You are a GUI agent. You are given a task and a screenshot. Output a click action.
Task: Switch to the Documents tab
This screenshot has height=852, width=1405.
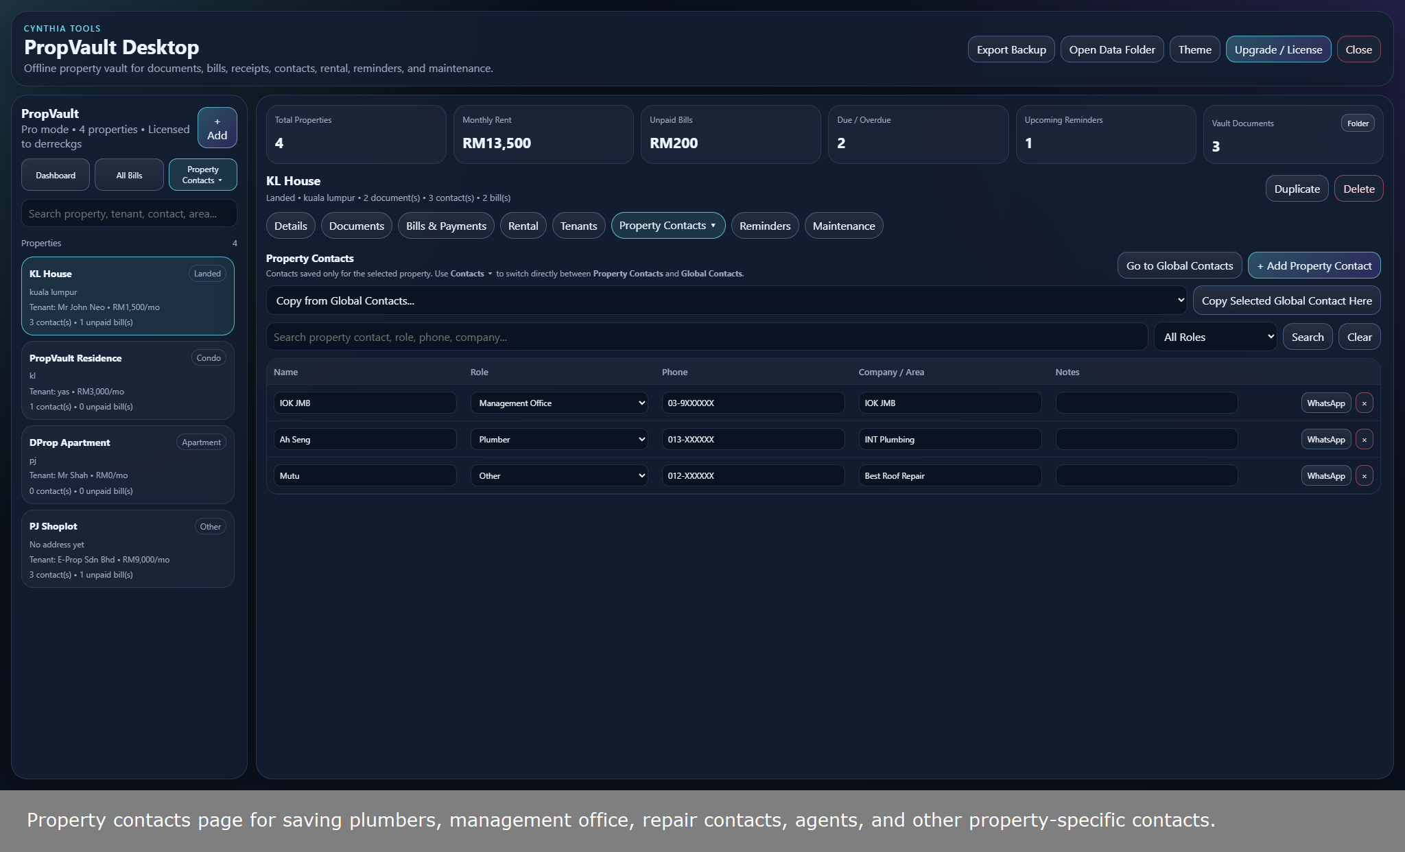(356, 226)
